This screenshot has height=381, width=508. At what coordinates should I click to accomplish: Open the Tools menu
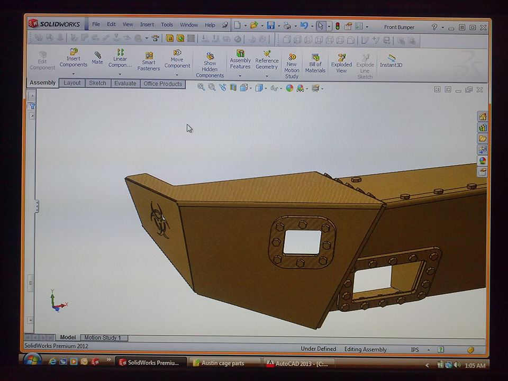coord(167,25)
